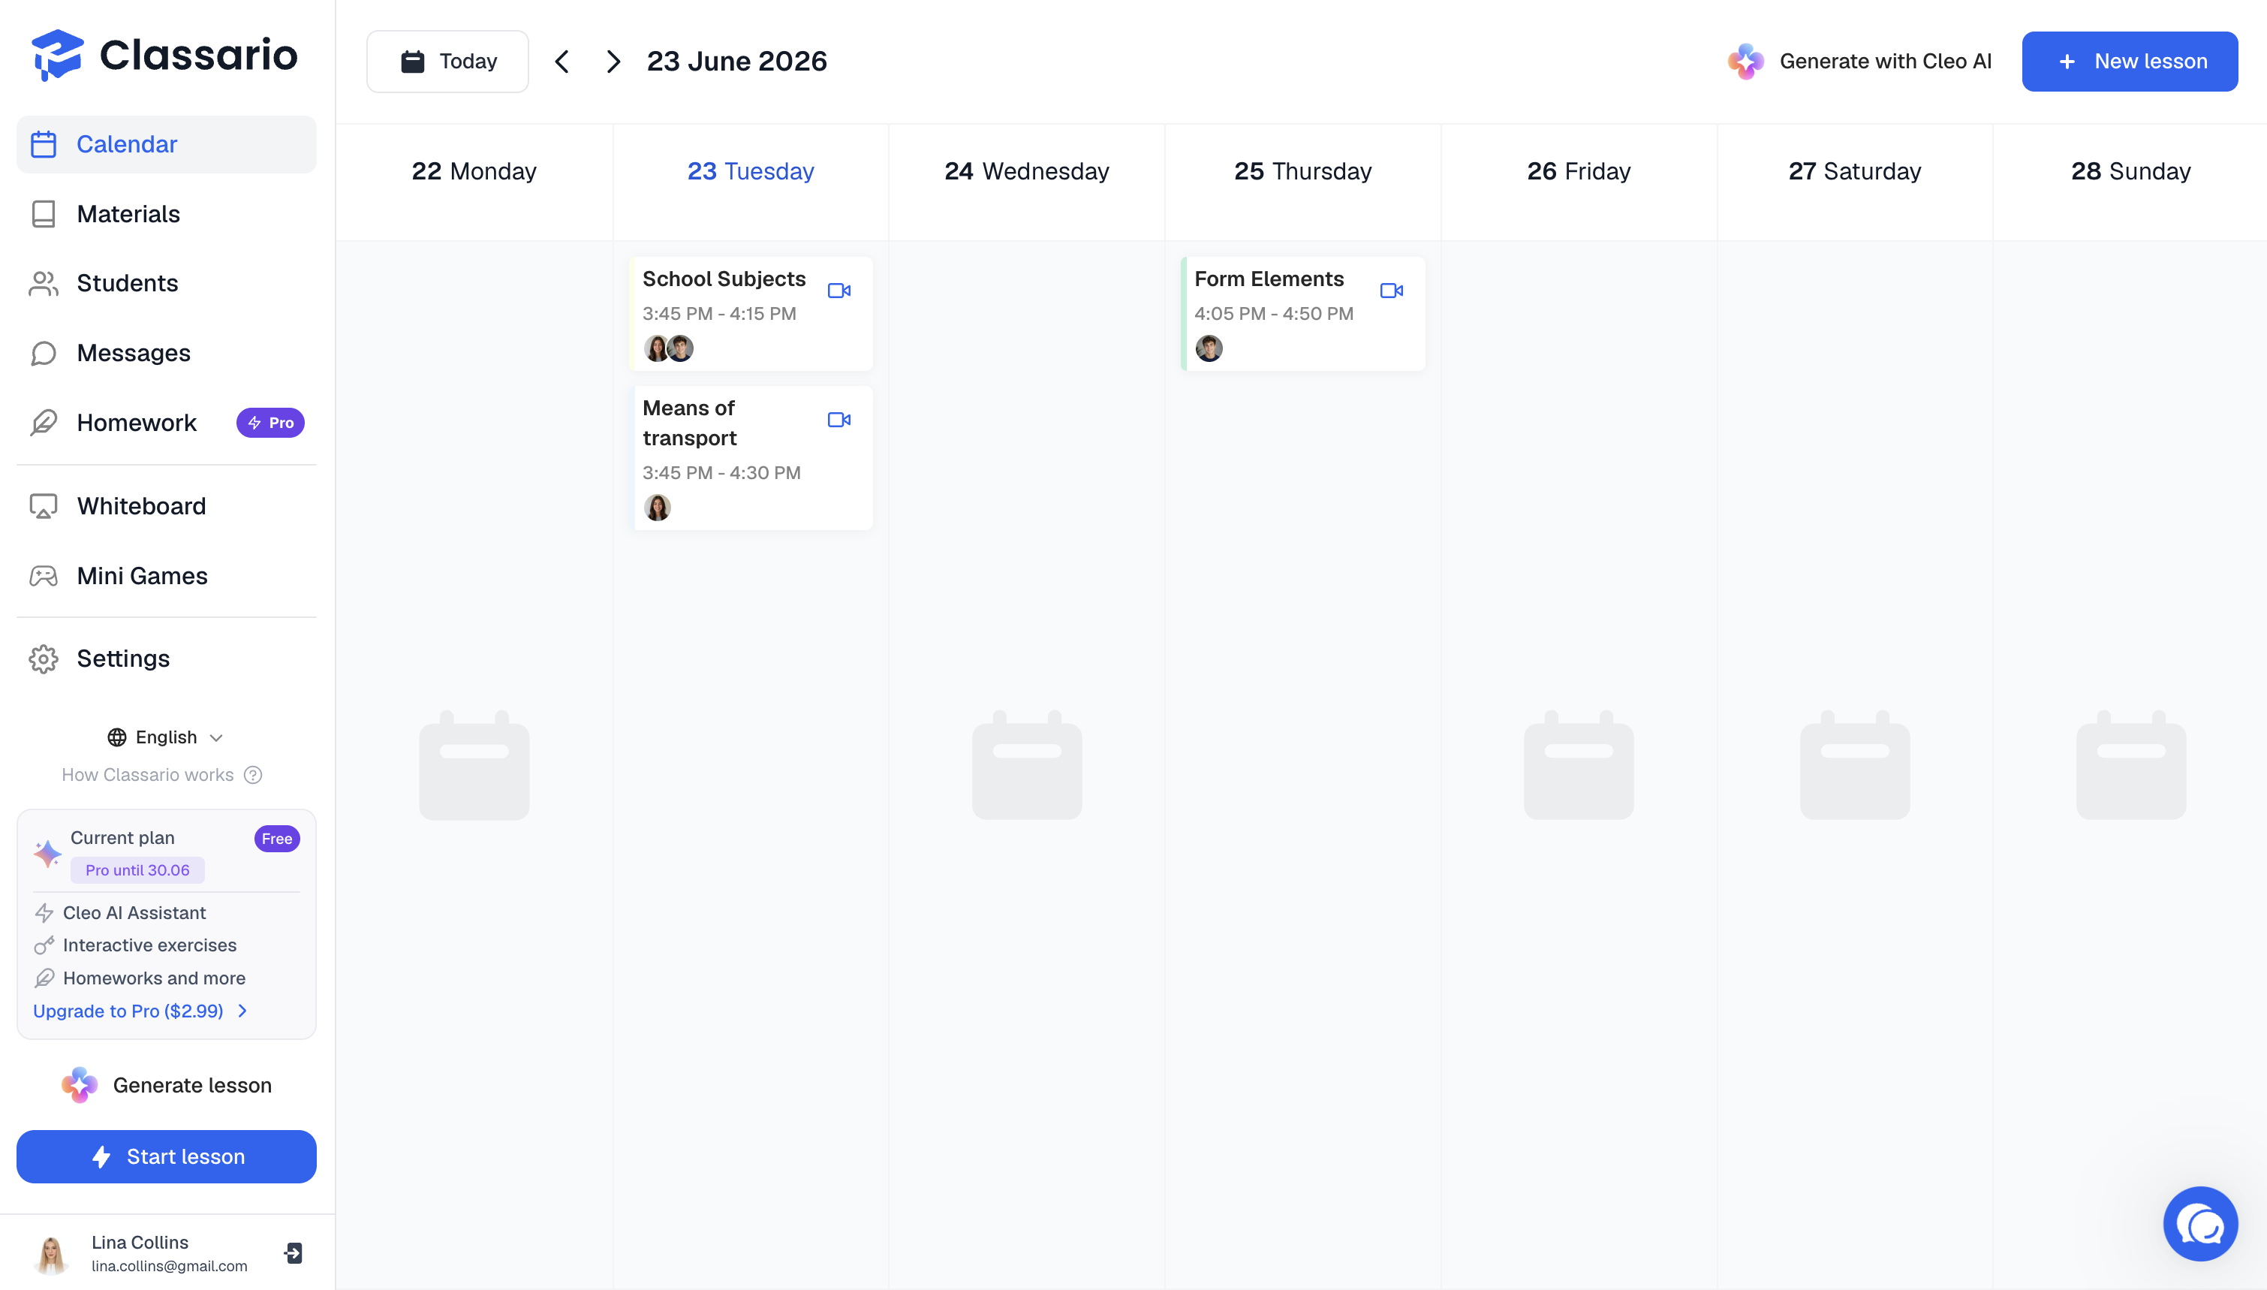Click video icon on School Subjects lesson
Screen dimensions: 2267x1290
838,291
